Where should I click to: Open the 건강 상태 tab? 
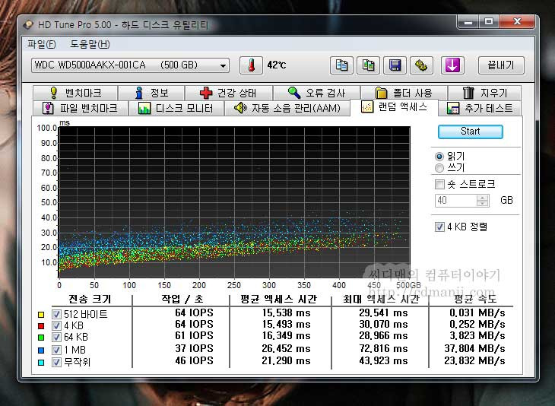click(229, 93)
